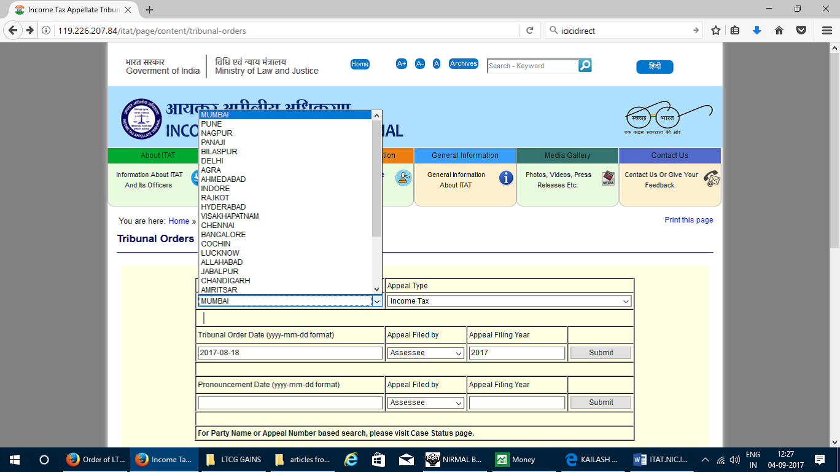The height and width of the screenshot is (472, 840).
Task: Increase font size with A+ button
Action: coord(402,64)
